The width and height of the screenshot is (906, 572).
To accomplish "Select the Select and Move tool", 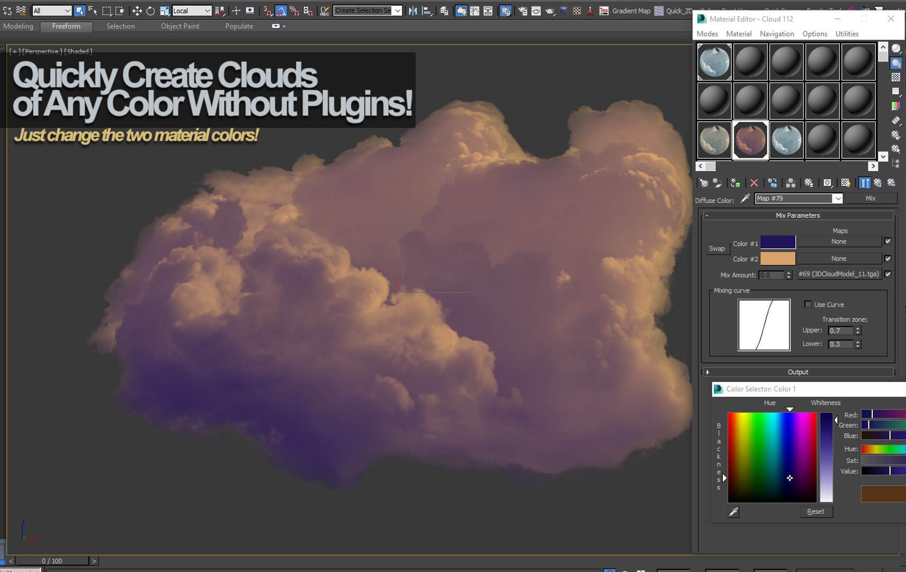I will 137,11.
